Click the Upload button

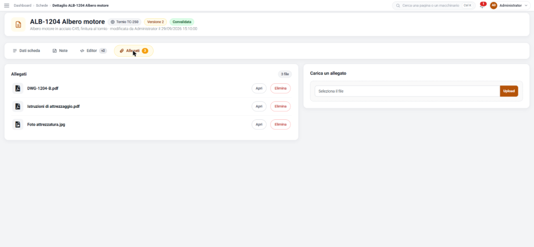[509, 91]
